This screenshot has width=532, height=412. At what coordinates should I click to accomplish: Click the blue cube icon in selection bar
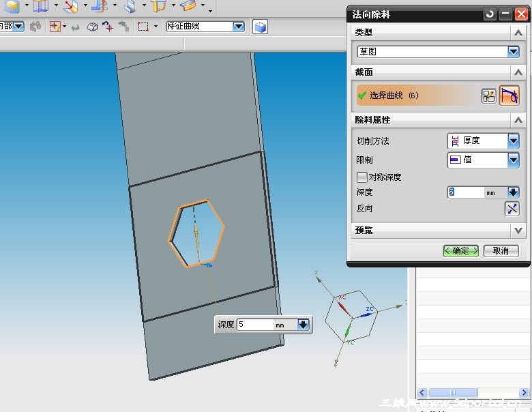click(261, 27)
